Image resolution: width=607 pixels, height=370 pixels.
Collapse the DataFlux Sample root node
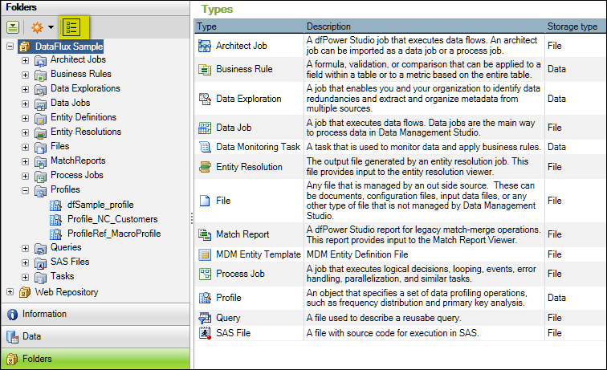(x=10, y=47)
